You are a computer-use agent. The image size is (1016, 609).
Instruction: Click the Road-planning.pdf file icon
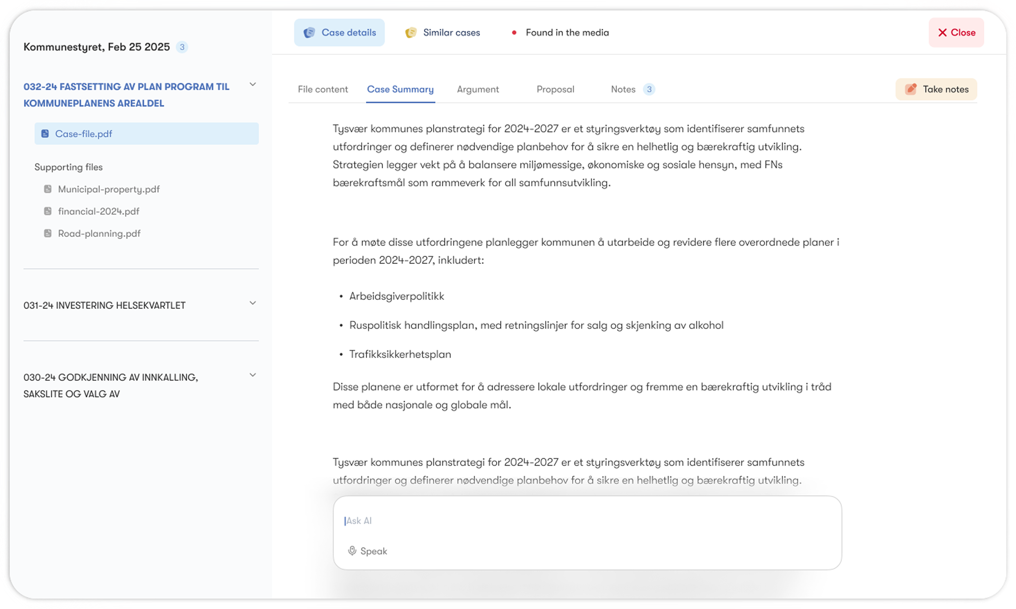pyautogui.click(x=48, y=233)
